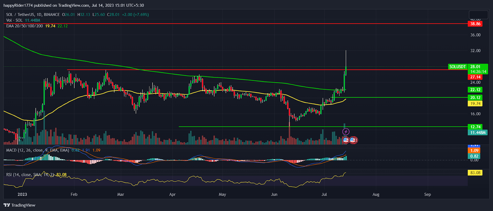This screenshot has width=493, height=211.
Task: Click the orange 1.09 MACD axis label
Action: coord(474,150)
